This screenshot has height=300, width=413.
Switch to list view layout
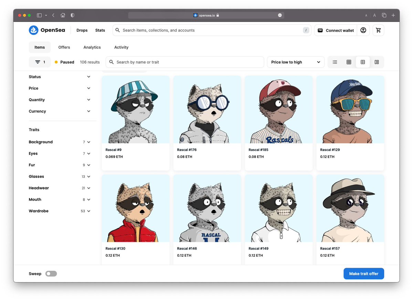coord(335,62)
